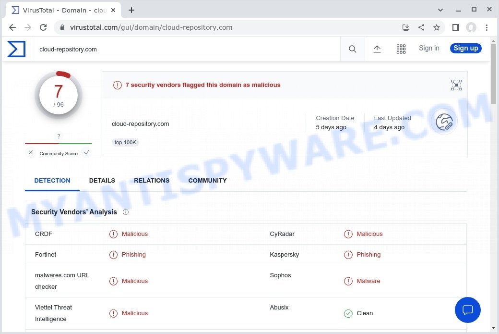Viewport: 499px width, 334px height.
Task: Open the apps grid icon
Action: tap(401, 49)
